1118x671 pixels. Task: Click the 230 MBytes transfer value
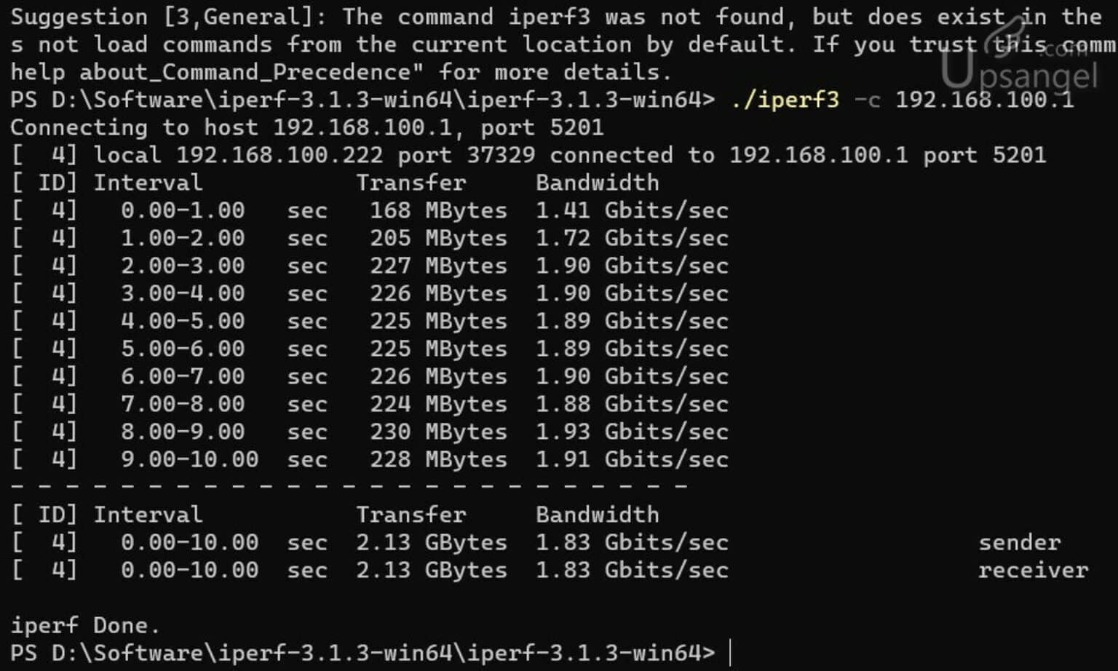(437, 432)
